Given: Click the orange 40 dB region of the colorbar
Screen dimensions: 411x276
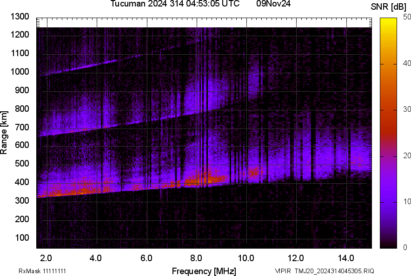Looking at the screenshot, I should (389, 64).
